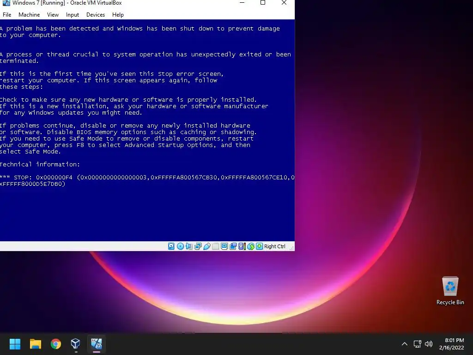Open the Help menu
Image resolution: width=473 pixels, height=355 pixels.
coord(118,14)
